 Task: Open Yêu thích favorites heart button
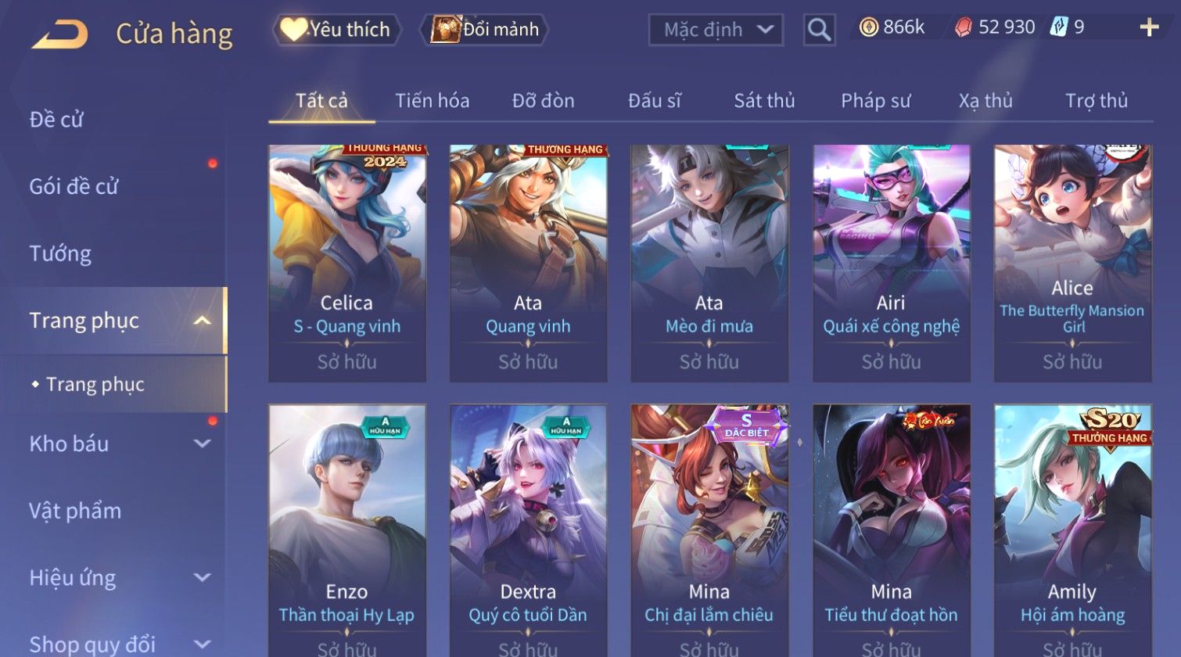click(337, 30)
